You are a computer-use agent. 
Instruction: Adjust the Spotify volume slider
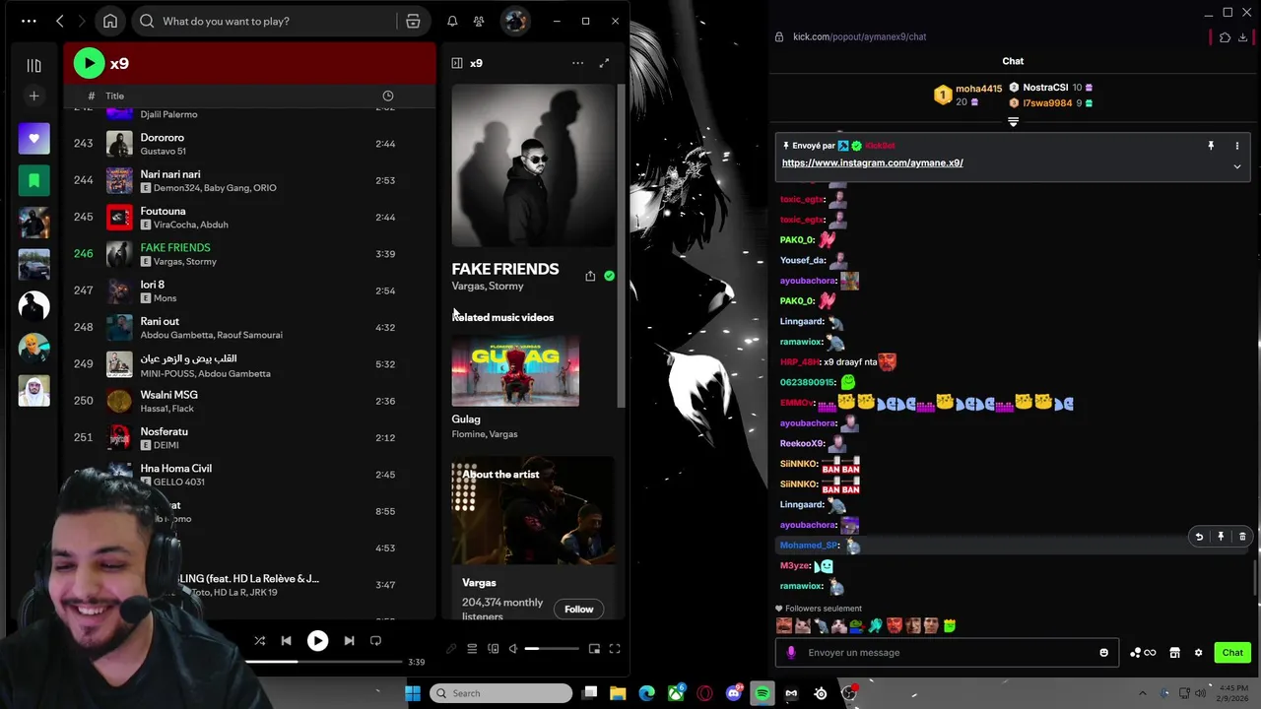click(x=552, y=648)
